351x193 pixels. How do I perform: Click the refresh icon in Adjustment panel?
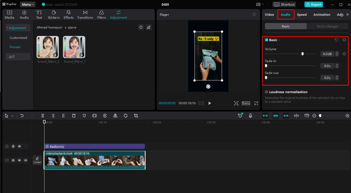tap(141, 27)
